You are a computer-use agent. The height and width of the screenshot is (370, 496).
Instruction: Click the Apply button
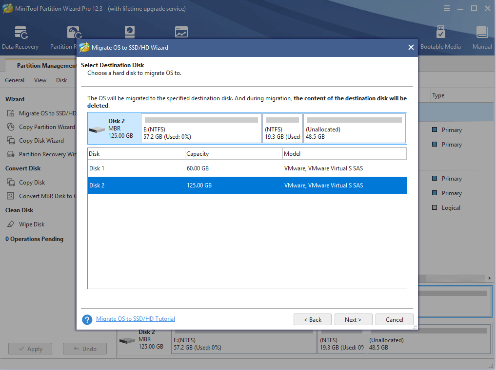(30, 349)
